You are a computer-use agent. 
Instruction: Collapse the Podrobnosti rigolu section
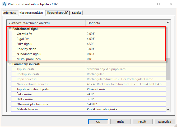[10, 29]
